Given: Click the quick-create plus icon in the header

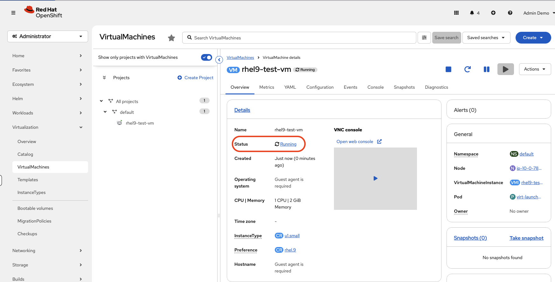Looking at the screenshot, I should click(493, 13).
